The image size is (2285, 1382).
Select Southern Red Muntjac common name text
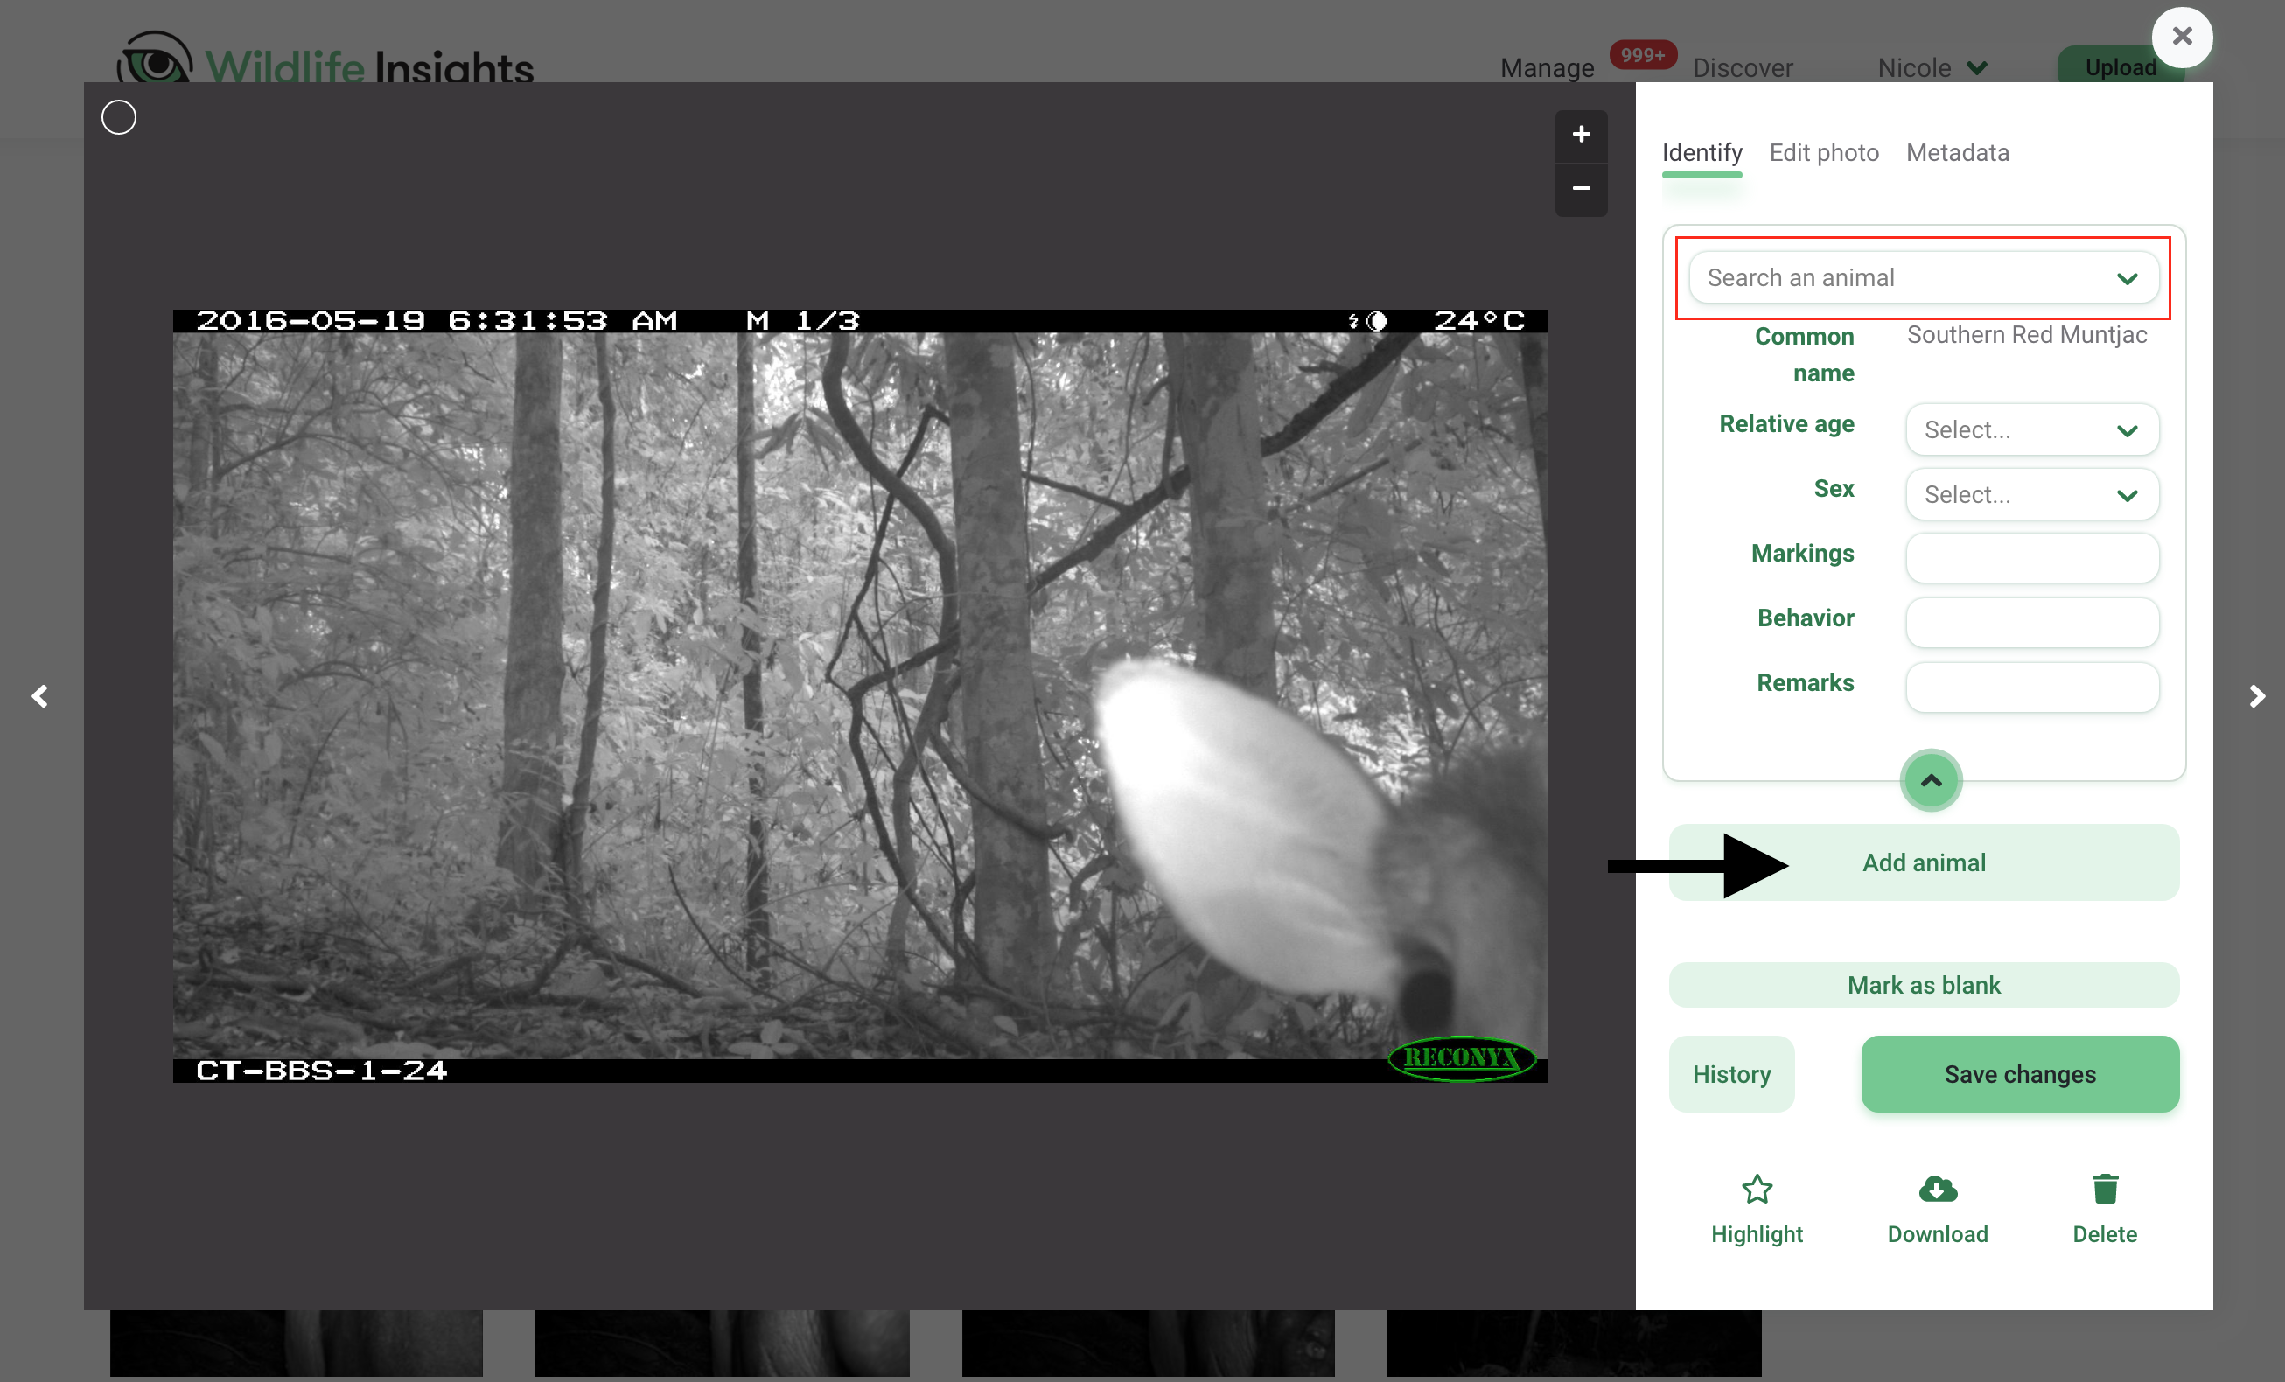coord(2026,335)
